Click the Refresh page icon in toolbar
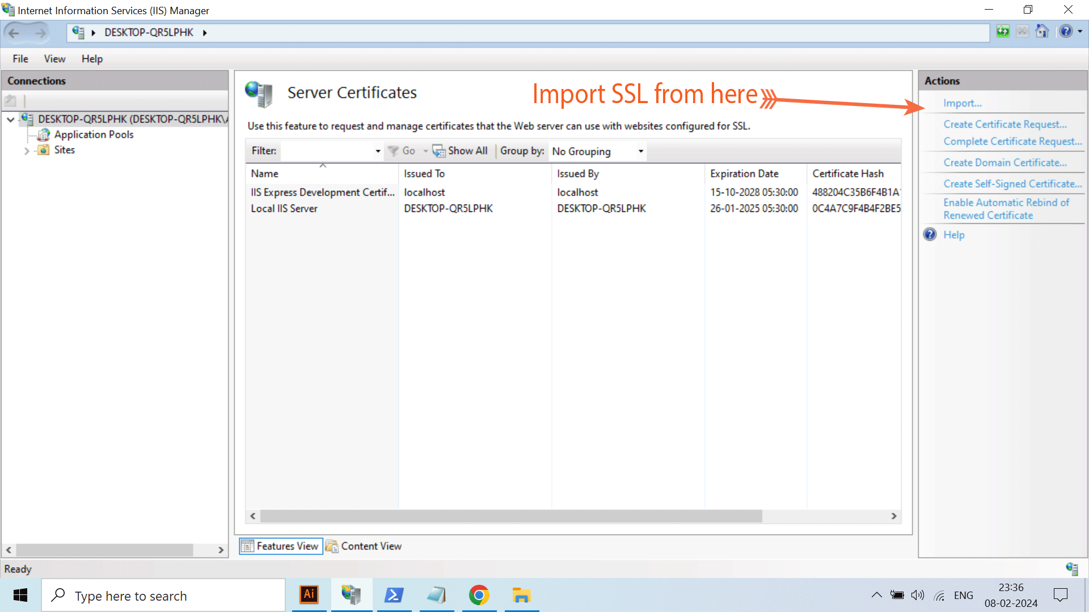Image resolution: width=1089 pixels, height=612 pixels. point(1003,32)
